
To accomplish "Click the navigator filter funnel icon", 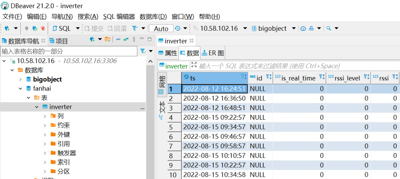I will (143, 51).
